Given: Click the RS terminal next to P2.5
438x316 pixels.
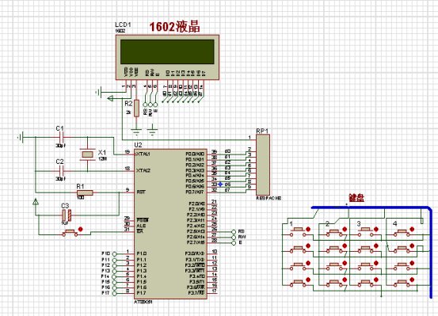Looking at the screenshot, I should point(234,231).
